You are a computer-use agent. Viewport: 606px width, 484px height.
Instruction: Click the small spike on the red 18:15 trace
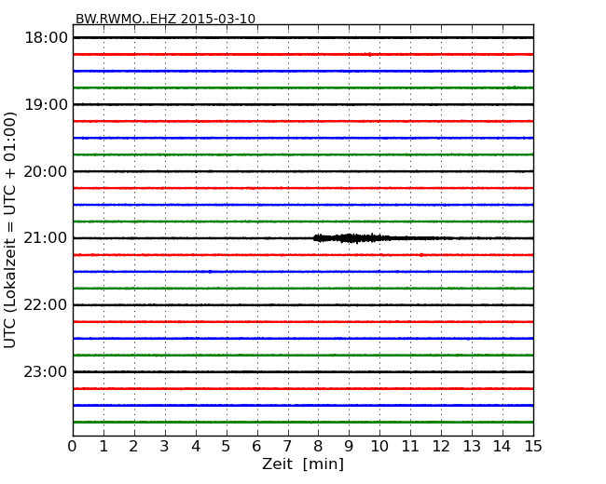[x=370, y=54]
